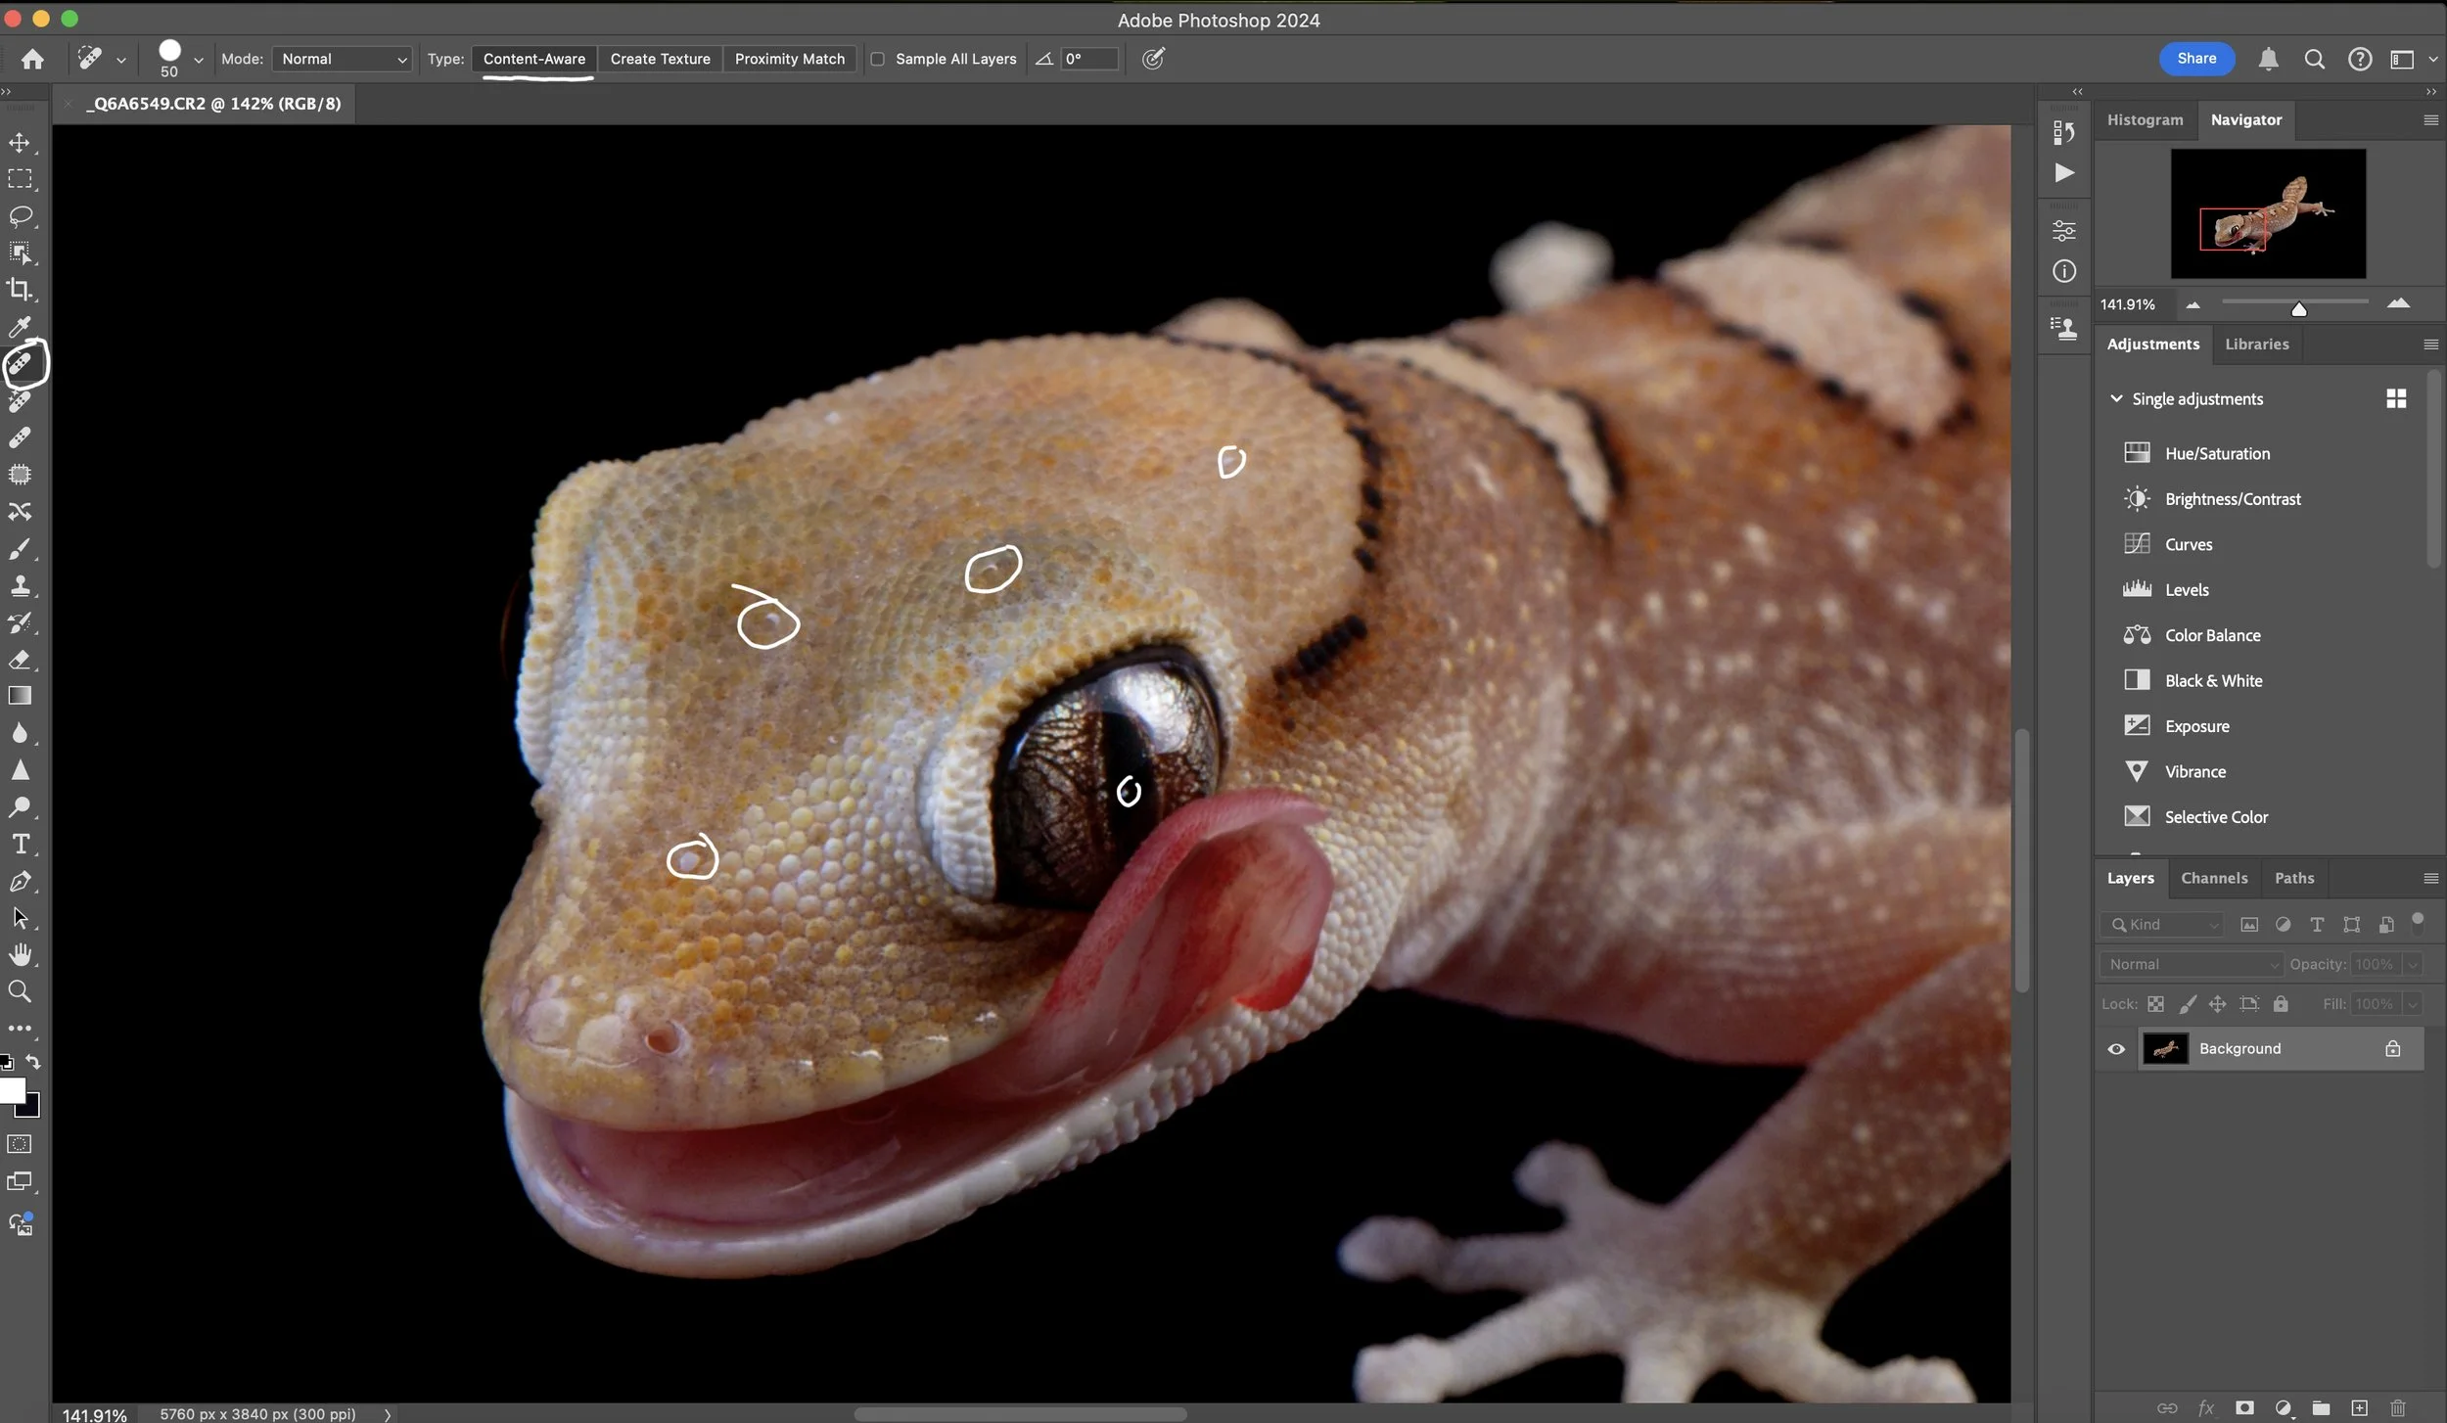Add a Hue/Saturation adjustment
Viewport: 2447px width, 1423px height.
(x=2218, y=453)
